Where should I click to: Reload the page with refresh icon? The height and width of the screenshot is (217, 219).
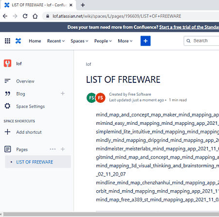25,16
